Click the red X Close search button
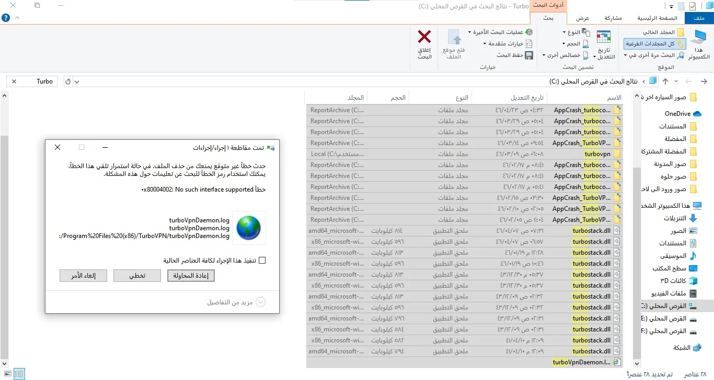 tap(424, 44)
